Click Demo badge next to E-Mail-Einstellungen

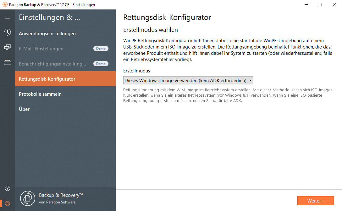[101, 48]
